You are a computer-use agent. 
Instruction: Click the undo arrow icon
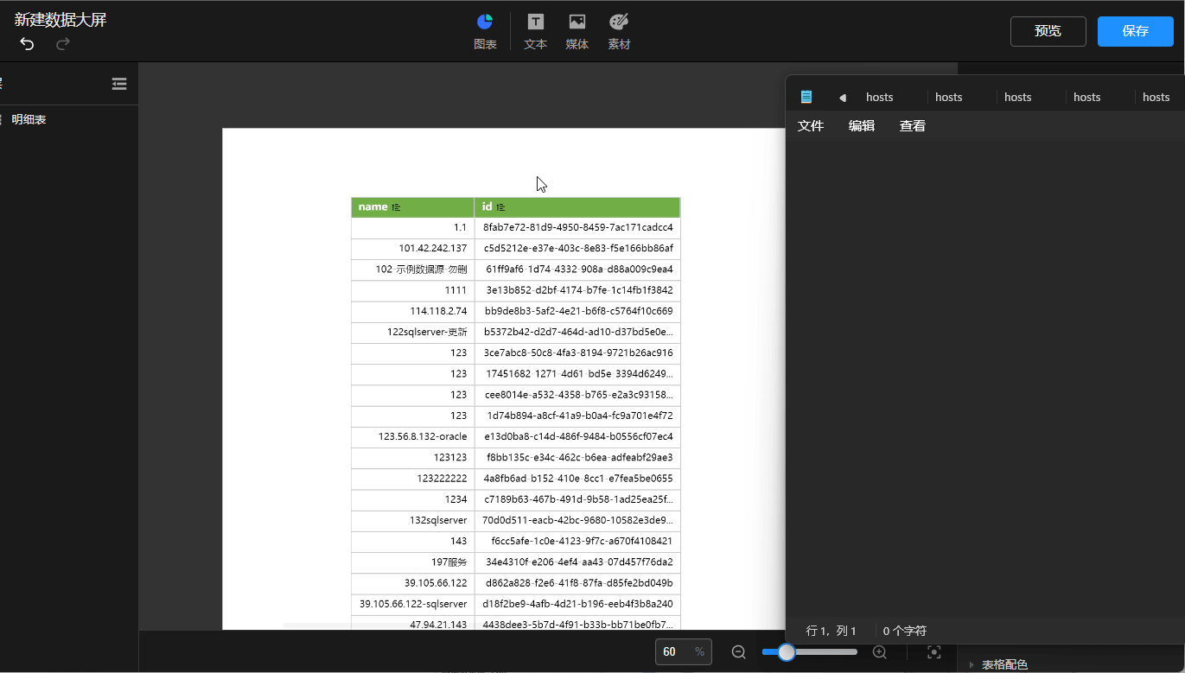(26, 43)
